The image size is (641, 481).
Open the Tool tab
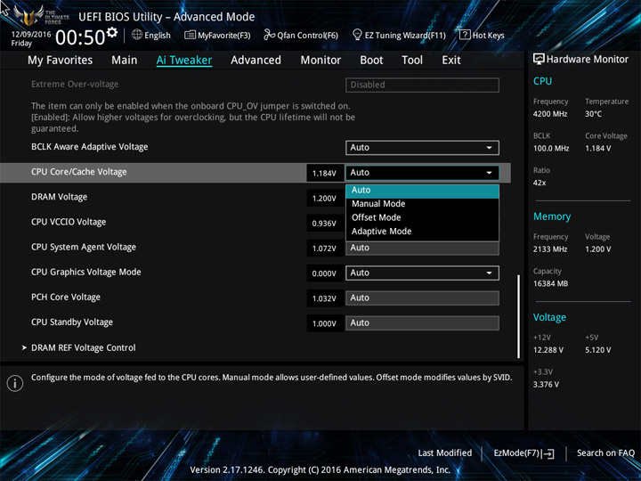point(412,61)
